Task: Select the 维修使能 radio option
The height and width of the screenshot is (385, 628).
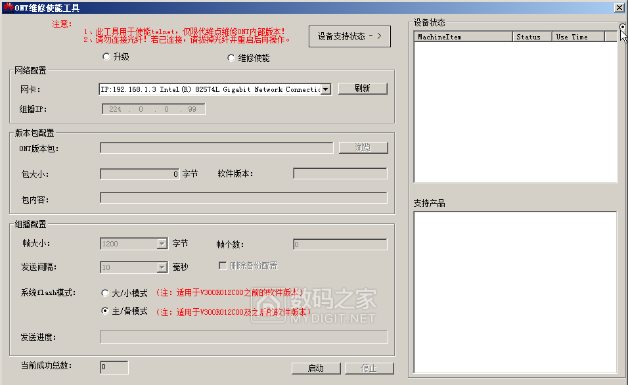Action: coord(231,58)
